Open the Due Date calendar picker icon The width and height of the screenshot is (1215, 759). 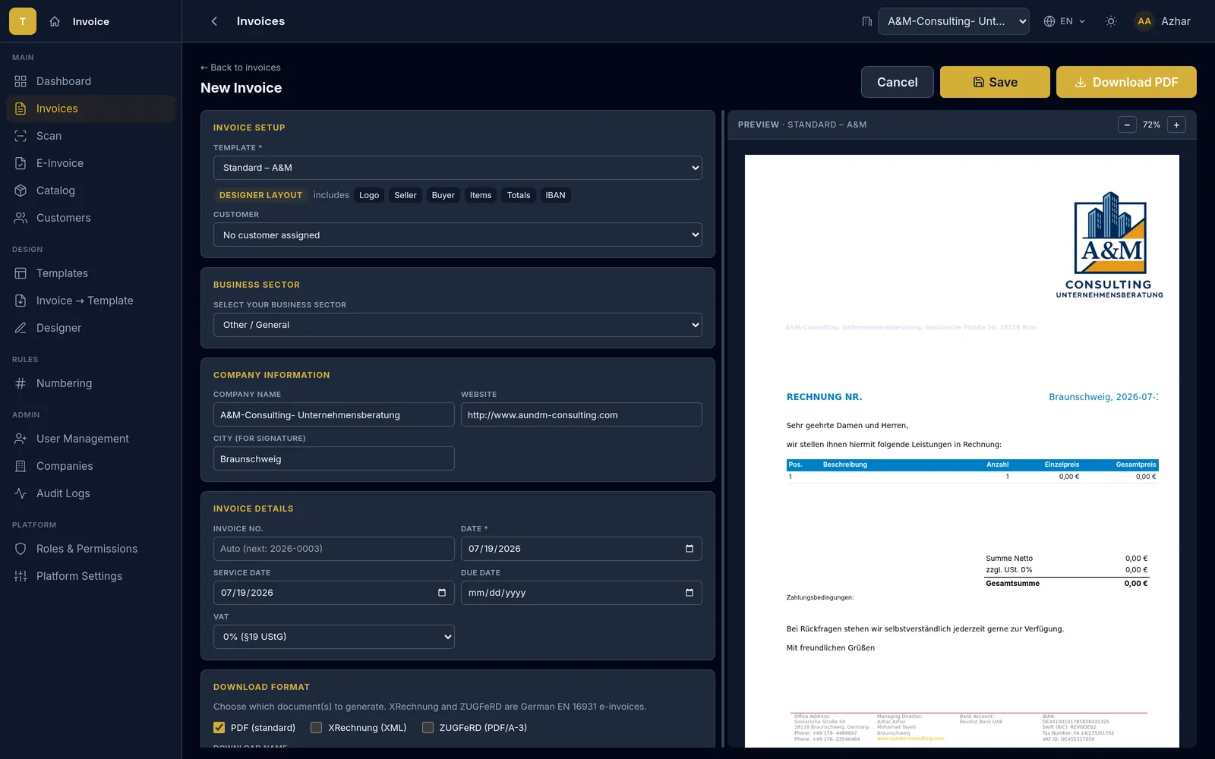pos(690,593)
